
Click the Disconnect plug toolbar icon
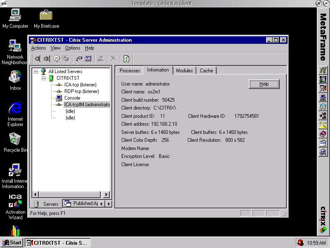point(47,59)
